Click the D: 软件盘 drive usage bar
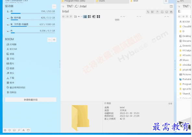Screen dimensions: 192x137 point(33,20)
